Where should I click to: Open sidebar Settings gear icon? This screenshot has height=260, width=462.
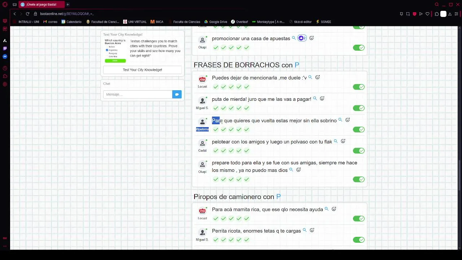[x=5, y=84]
